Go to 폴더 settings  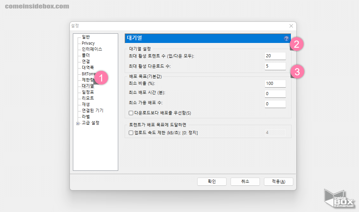[86, 55]
